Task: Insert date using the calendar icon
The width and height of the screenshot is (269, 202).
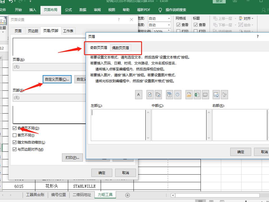Action: click(169, 95)
